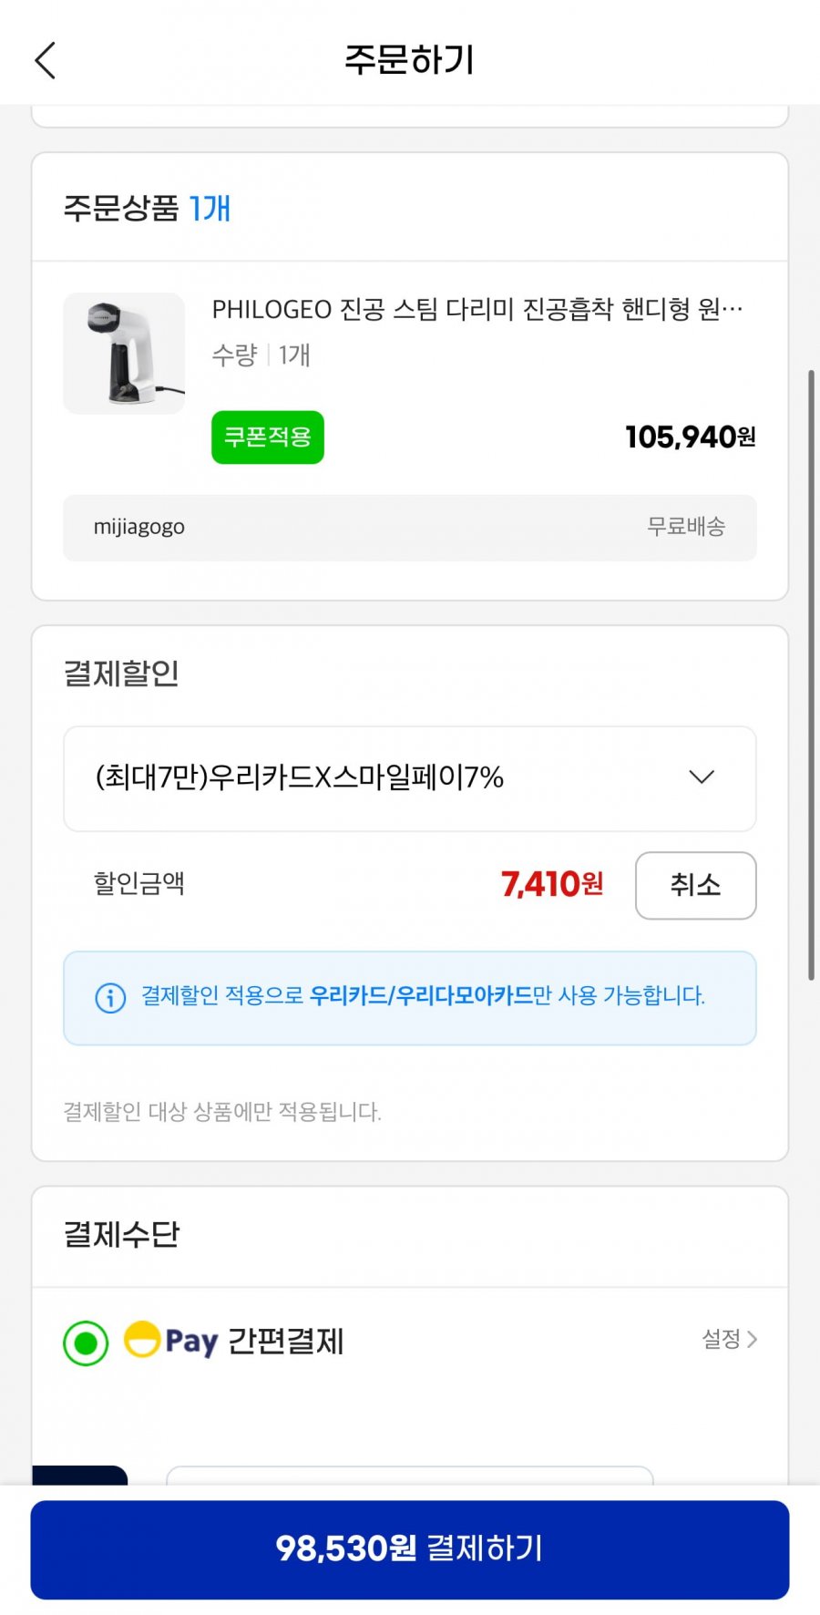This screenshot has width=820, height=1615.
Task: Click the bold 우리카드/우리다모아카드 notice text
Action: pos(421,995)
